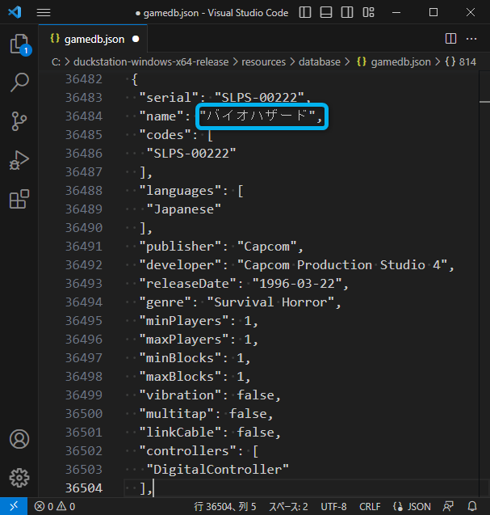Click the 814 object breadcrumb segment
The width and height of the screenshot is (490, 515).
(x=460, y=61)
